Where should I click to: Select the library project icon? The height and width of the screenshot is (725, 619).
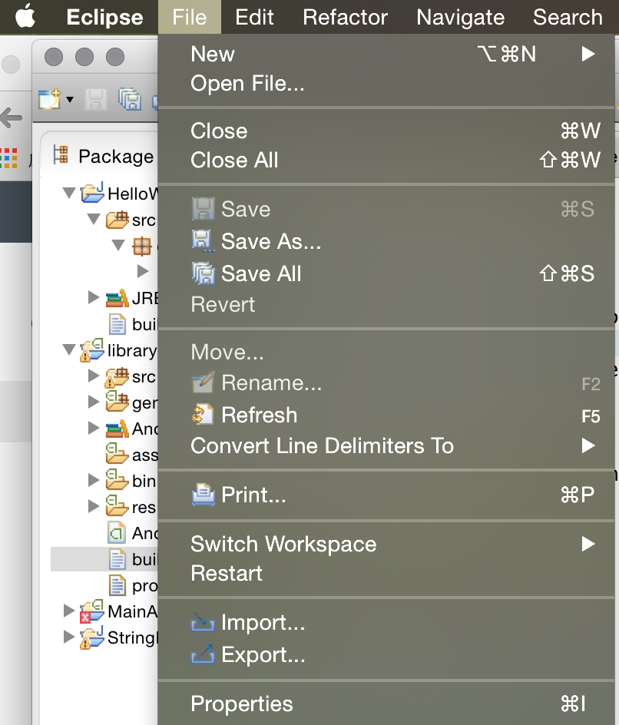(x=92, y=350)
